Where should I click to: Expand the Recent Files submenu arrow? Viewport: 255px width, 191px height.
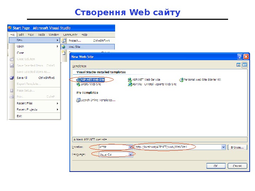tap(57, 103)
